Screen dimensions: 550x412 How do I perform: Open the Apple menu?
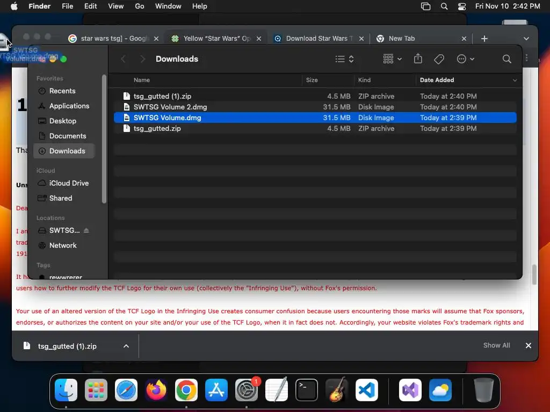pyautogui.click(x=14, y=6)
